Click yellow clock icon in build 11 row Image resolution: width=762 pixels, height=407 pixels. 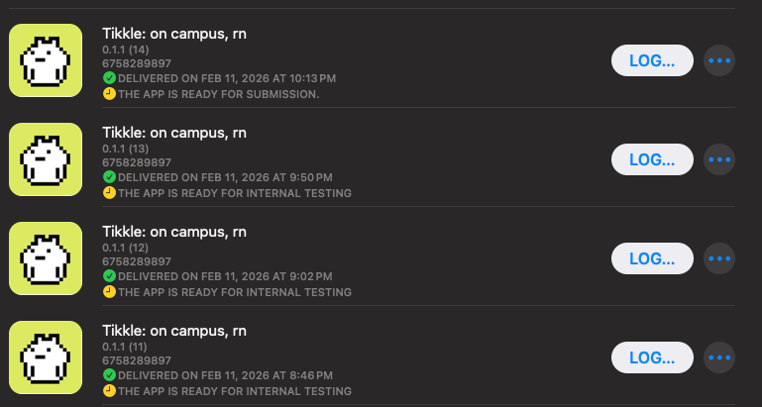click(109, 391)
